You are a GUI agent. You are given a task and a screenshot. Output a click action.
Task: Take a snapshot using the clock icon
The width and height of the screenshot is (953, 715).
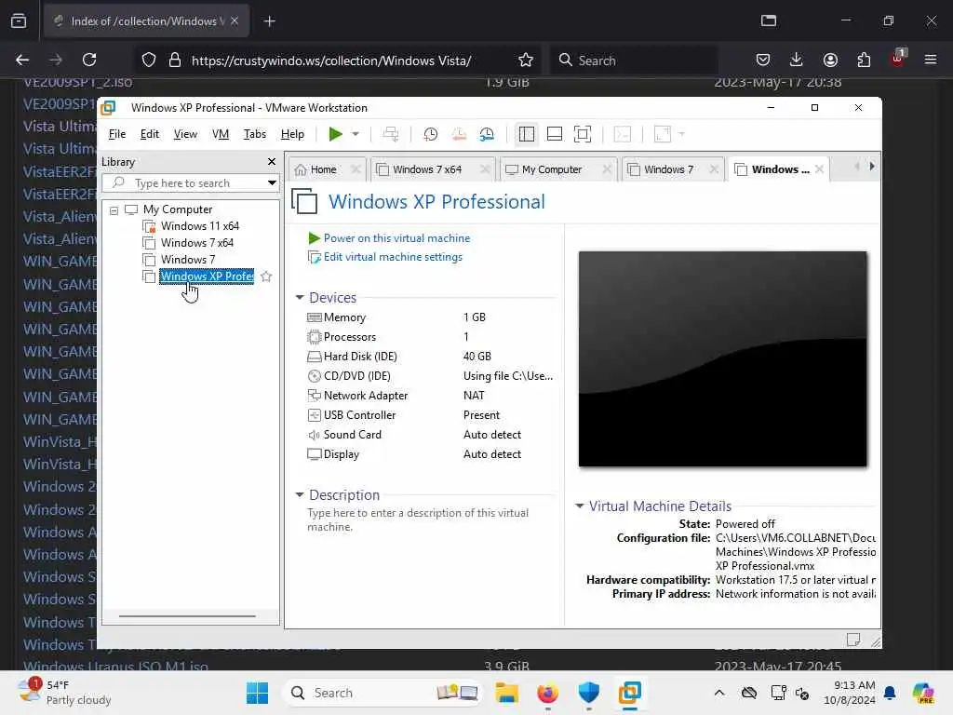click(x=430, y=134)
